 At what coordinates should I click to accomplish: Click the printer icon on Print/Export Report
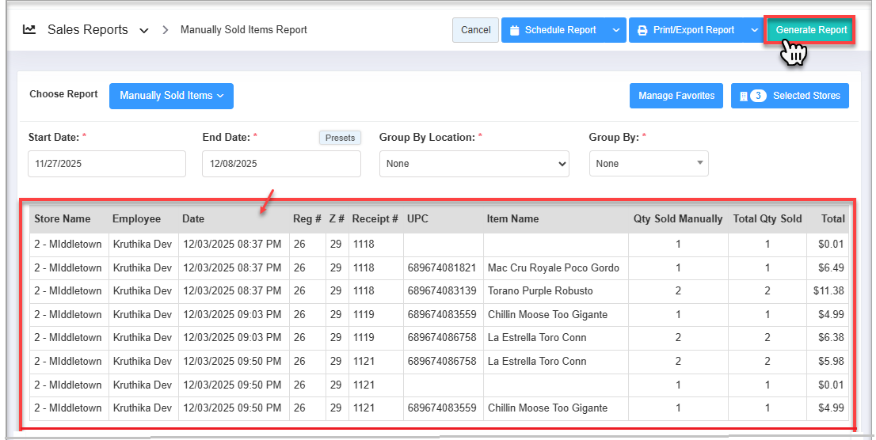click(642, 30)
